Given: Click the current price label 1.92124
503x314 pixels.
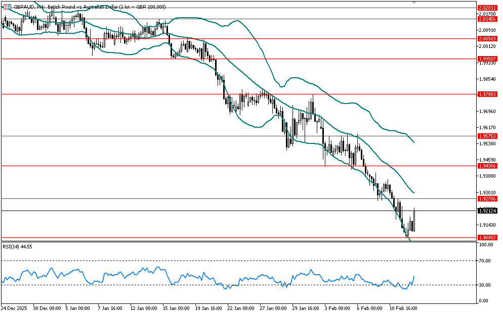Looking at the screenshot, I should pyautogui.click(x=487, y=211).
